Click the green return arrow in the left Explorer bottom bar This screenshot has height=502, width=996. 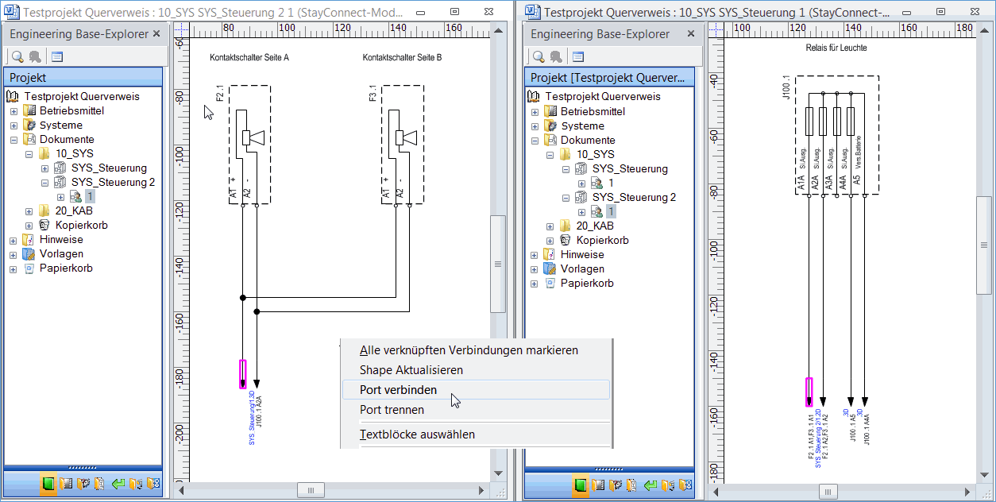pos(118,483)
